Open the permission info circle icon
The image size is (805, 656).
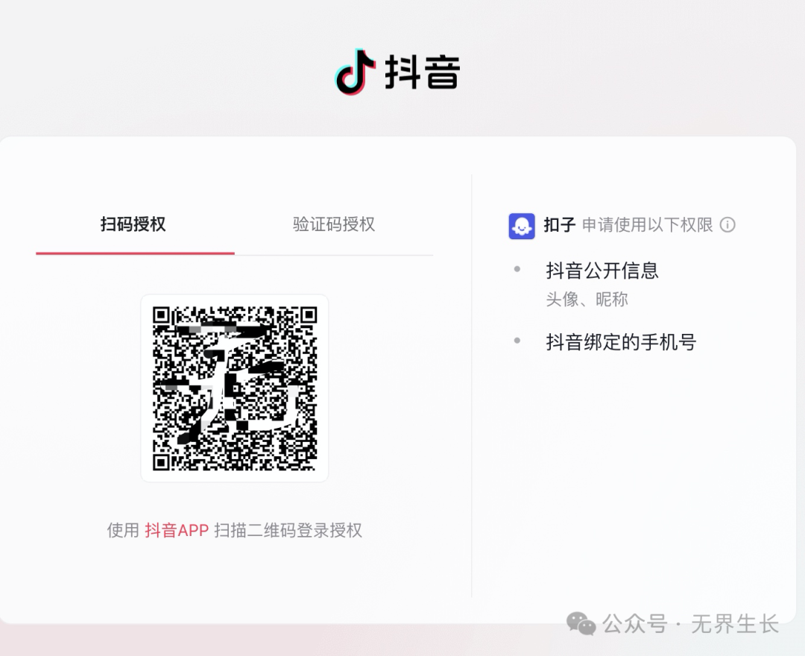click(x=727, y=225)
